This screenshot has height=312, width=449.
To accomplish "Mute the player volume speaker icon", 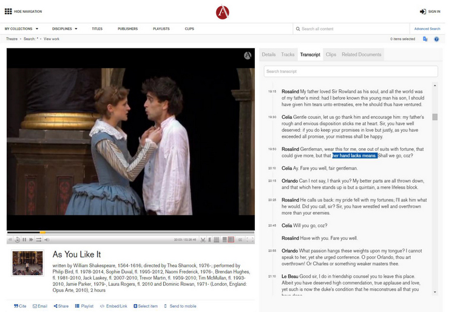I will [x=47, y=240].
